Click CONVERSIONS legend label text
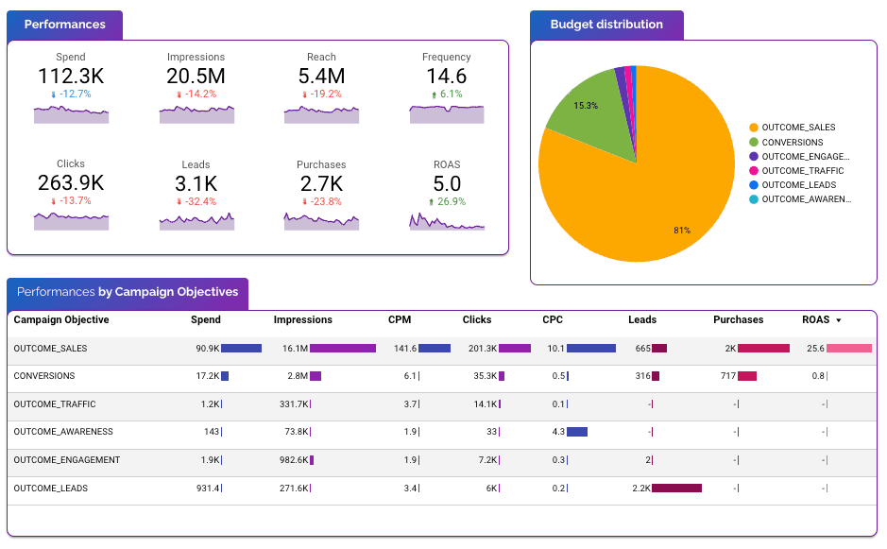 [x=792, y=142]
